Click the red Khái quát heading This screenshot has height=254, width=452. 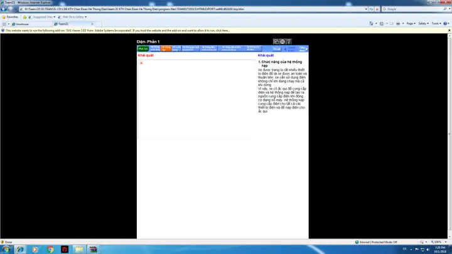point(146,55)
